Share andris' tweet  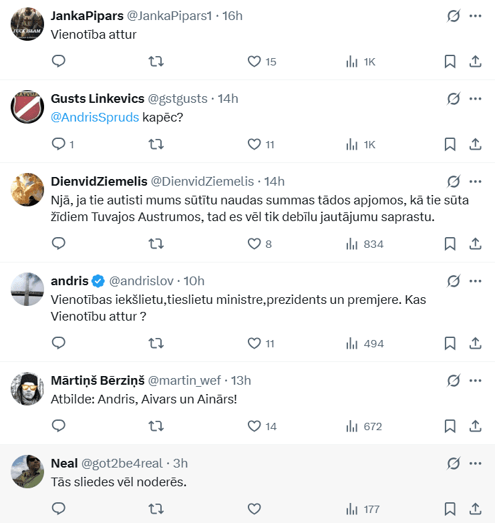476,343
